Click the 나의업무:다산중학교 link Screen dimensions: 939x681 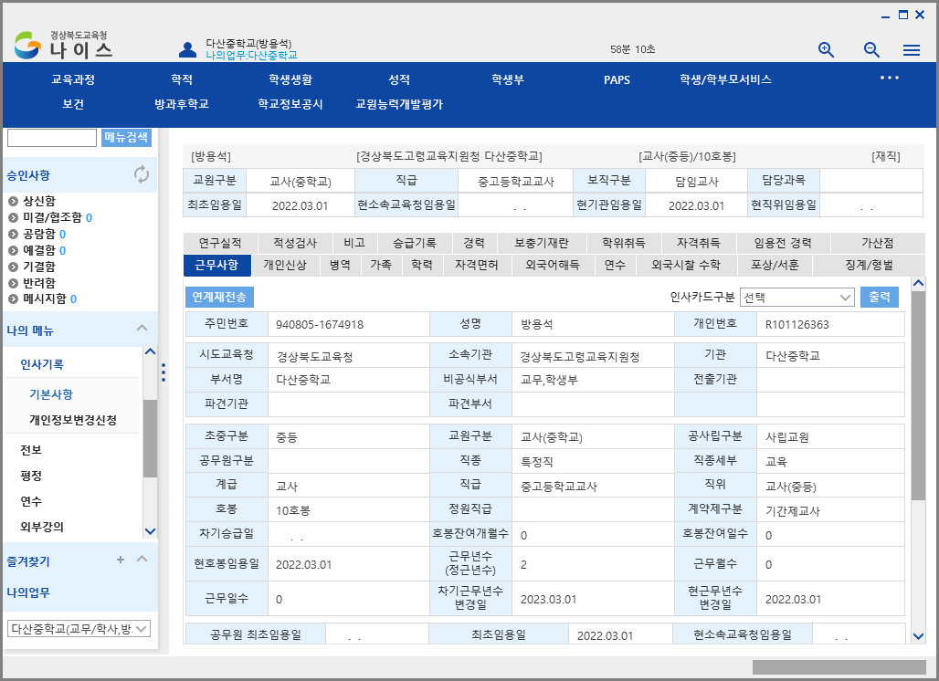tap(251, 55)
